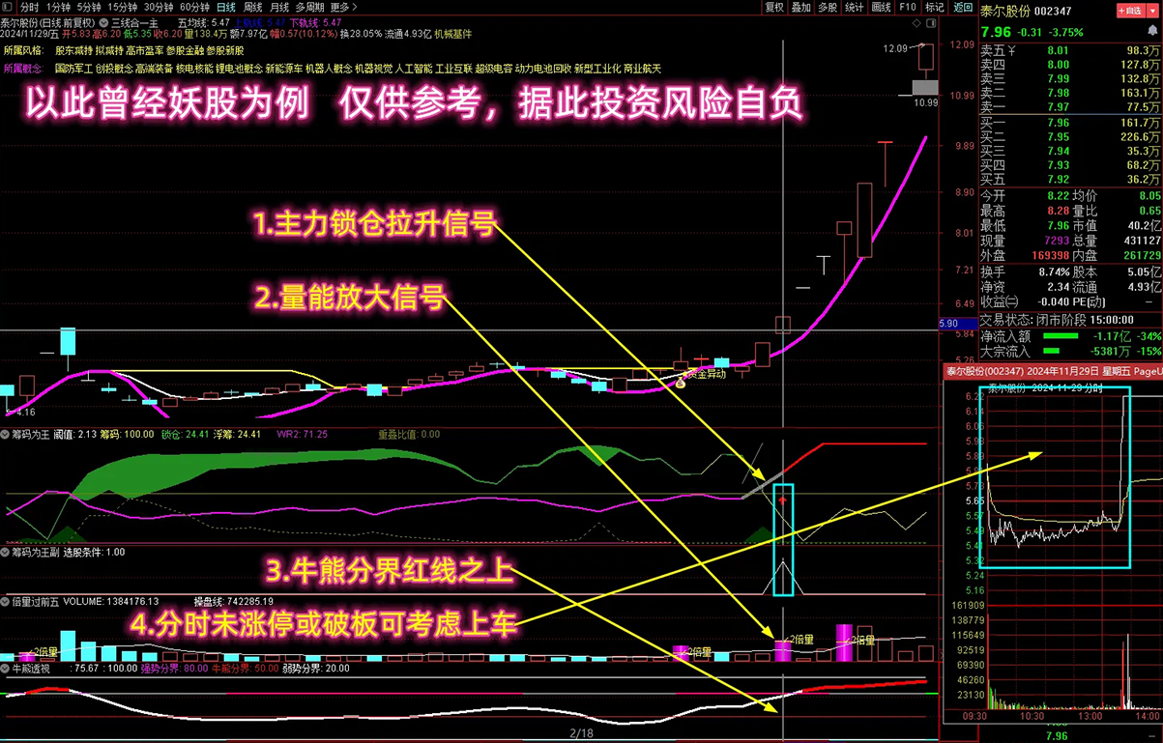
Task: Click the 创投概念 concept tag
Action: [114, 69]
